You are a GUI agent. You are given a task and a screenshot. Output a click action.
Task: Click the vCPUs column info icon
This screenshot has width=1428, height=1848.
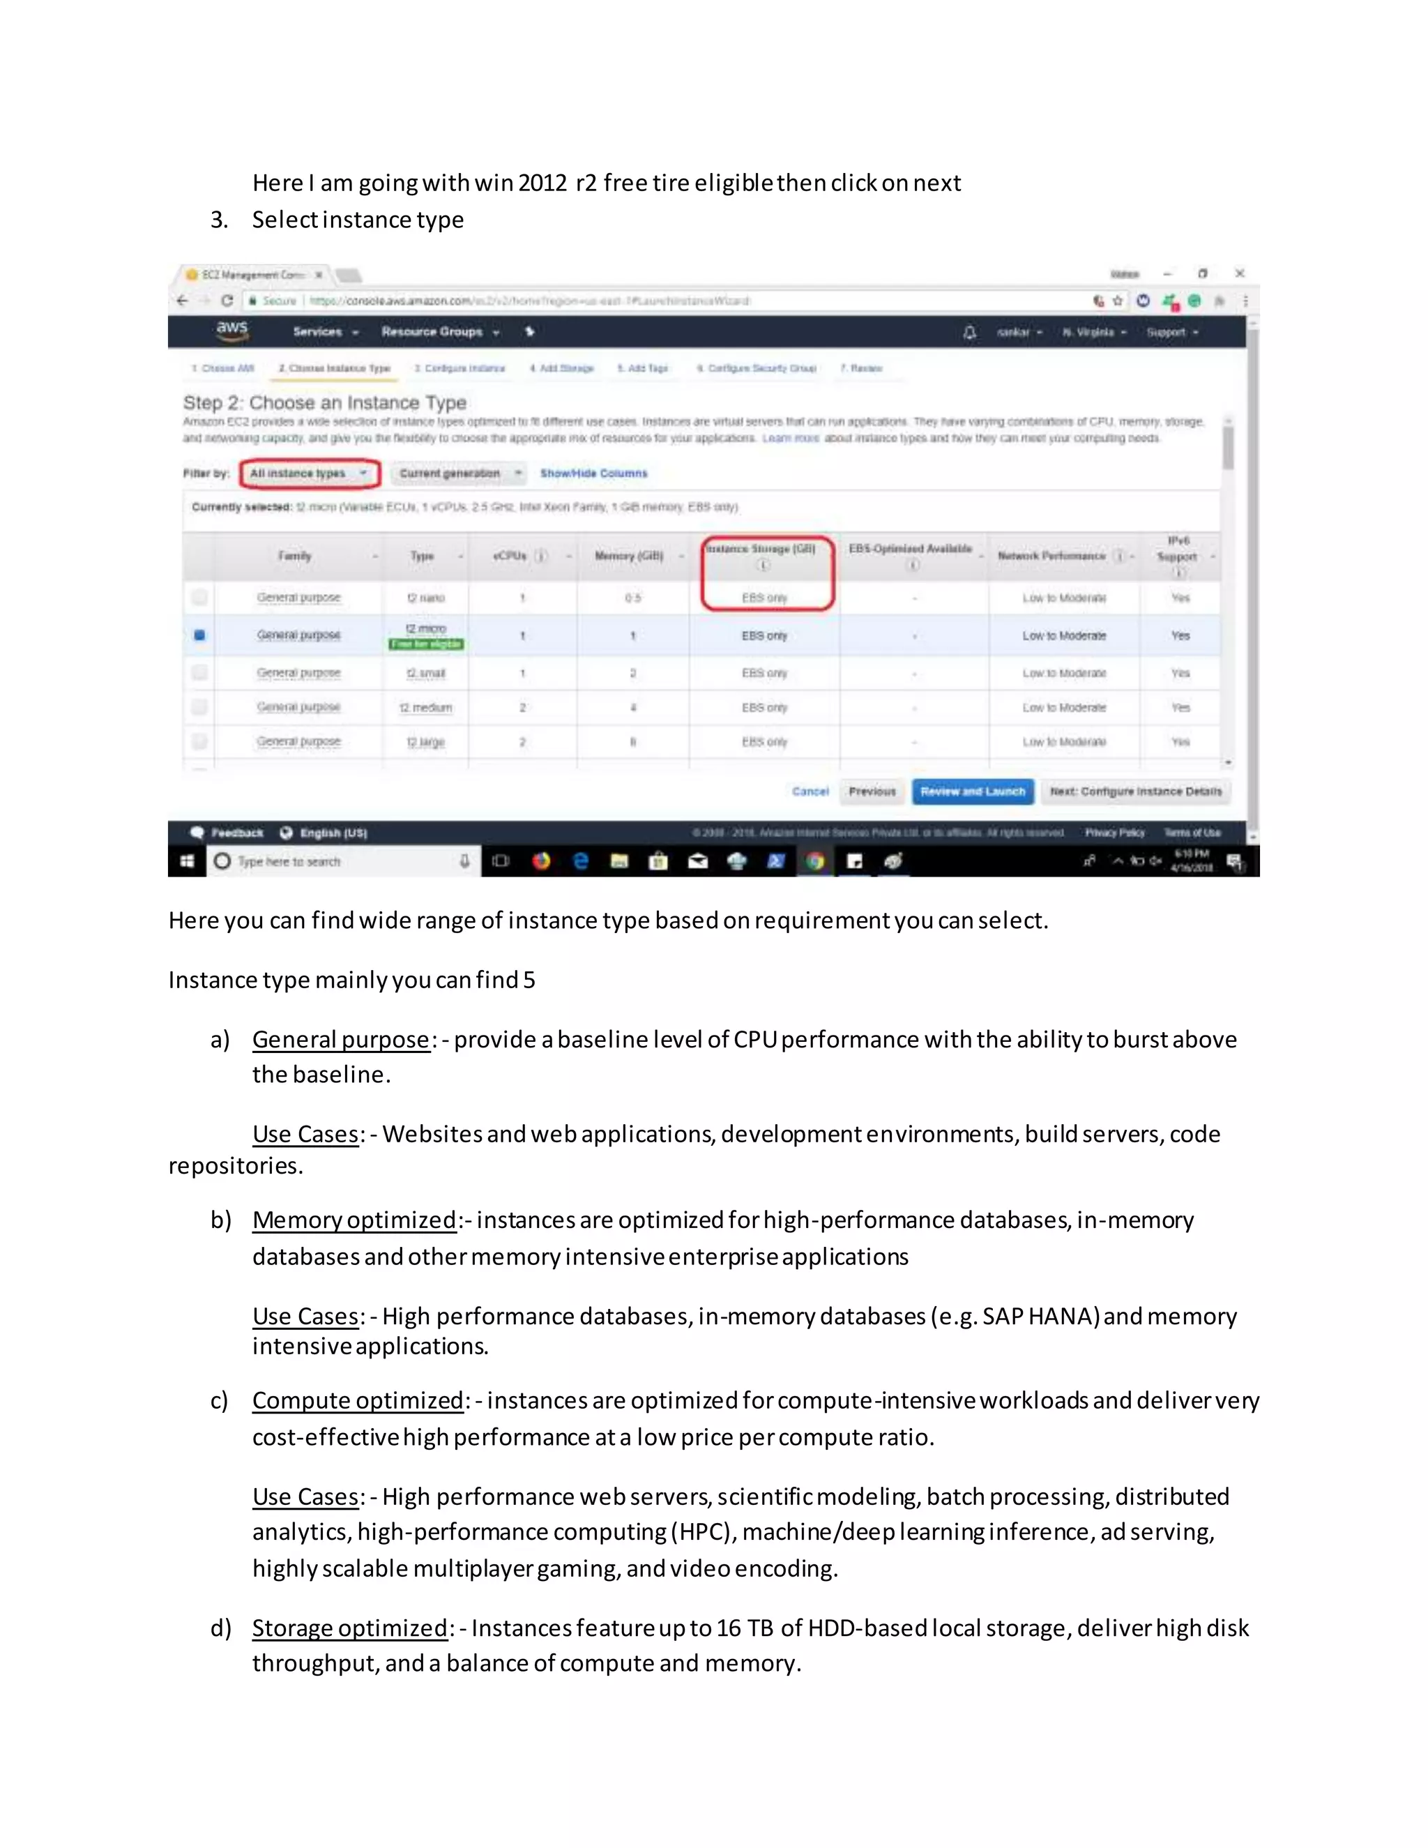541,556
